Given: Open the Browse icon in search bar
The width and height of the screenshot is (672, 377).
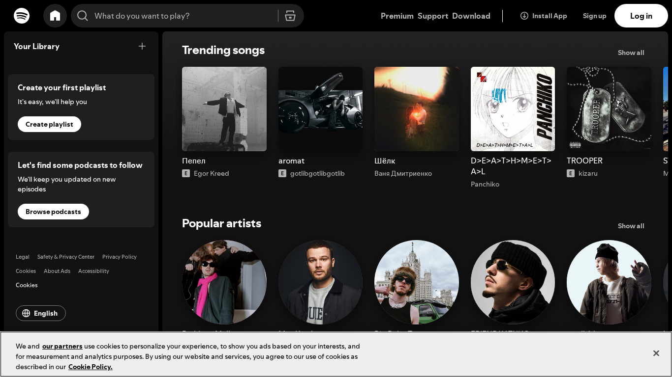Looking at the screenshot, I should click(x=290, y=16).
